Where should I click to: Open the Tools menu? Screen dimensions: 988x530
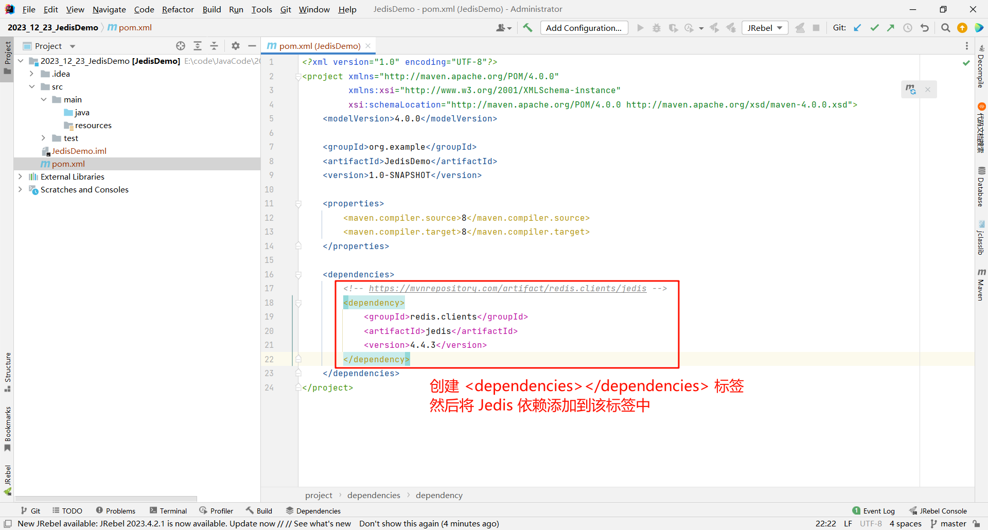[x=261, y=9]
